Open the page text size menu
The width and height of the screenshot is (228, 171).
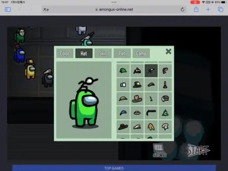(x=46, y=9)
